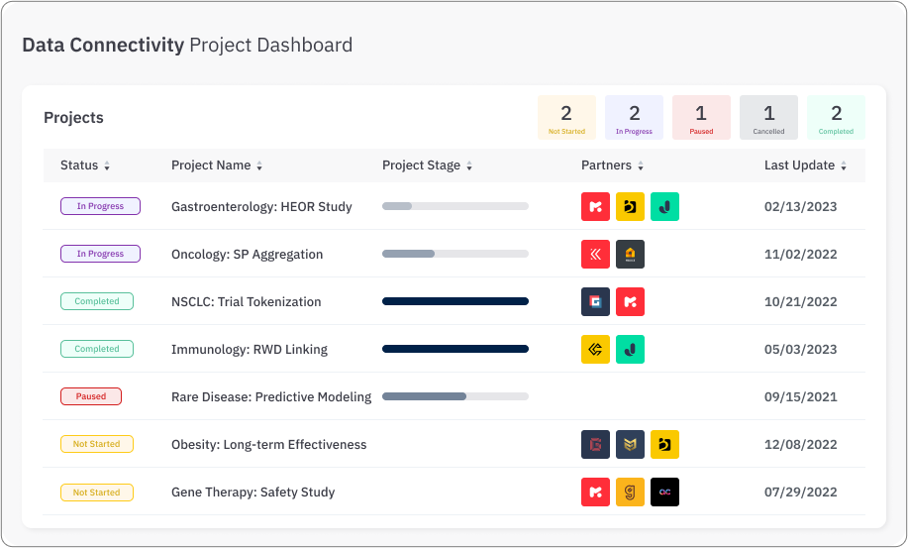Click yellow partner icon in Immunology row
Viewport: 908px width, 548px height.
click(595, 349)
